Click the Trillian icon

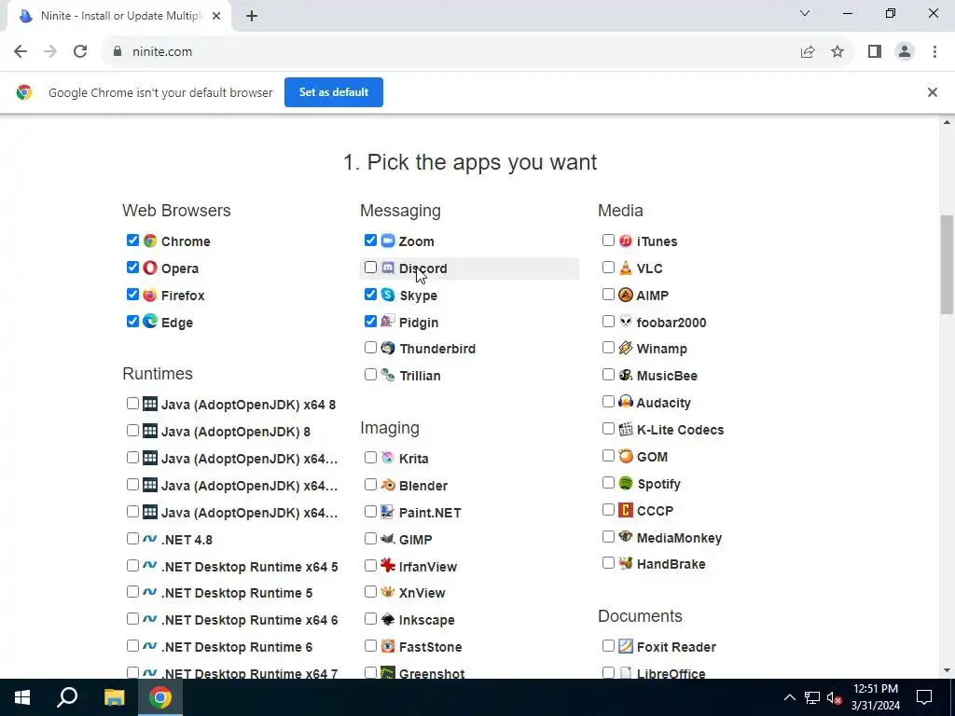pyautogui.click(x=388, y=375)
